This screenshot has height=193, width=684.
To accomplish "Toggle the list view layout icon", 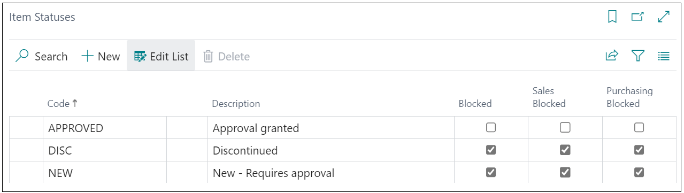I will coord(664,56).
